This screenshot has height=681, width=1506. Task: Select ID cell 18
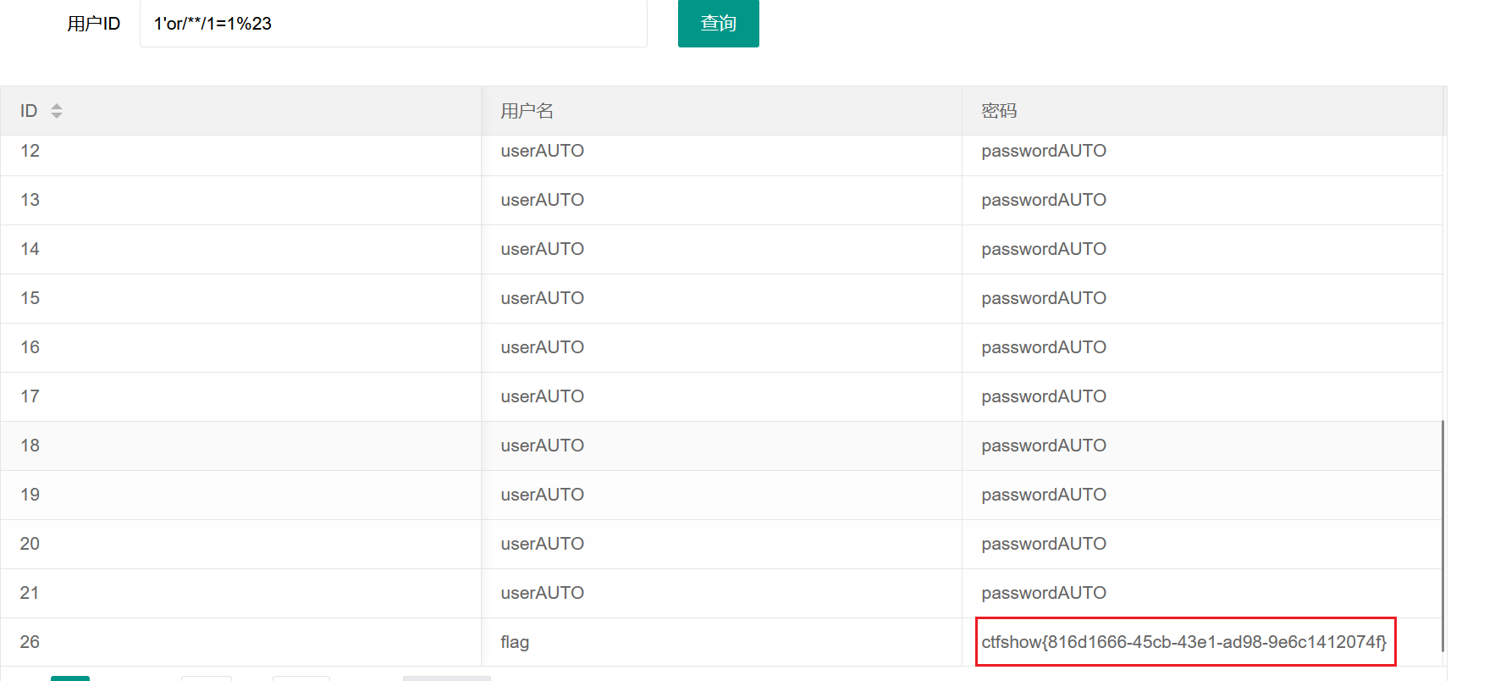tap(30, 446)
